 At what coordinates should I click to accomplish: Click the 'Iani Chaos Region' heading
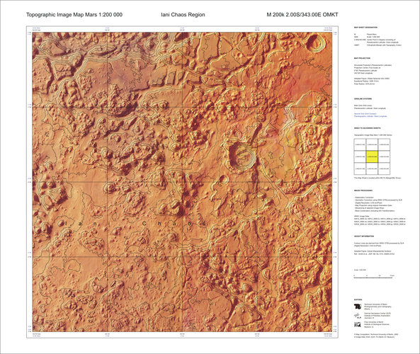(183, 15)
